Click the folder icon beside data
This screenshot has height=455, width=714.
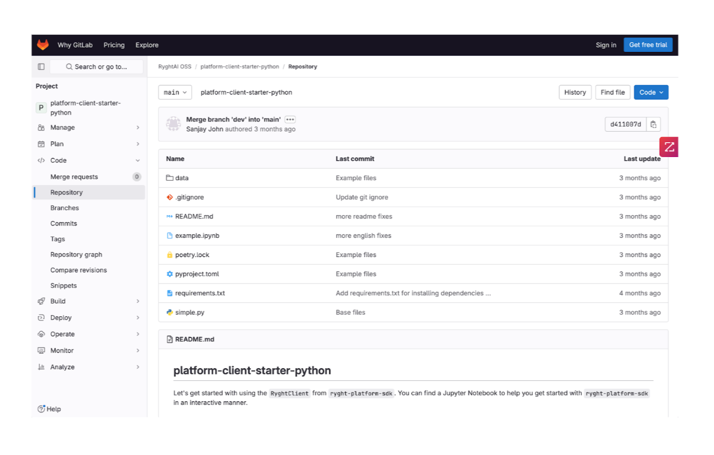tap(170, 177)
